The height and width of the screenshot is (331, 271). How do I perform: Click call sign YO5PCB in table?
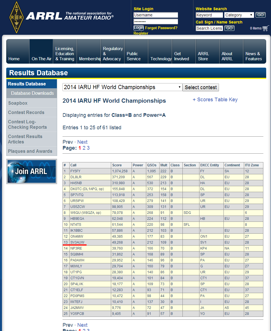point(77,313)
